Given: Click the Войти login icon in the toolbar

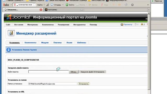Looking at the screenshot, I should click(x=67, y=5).
